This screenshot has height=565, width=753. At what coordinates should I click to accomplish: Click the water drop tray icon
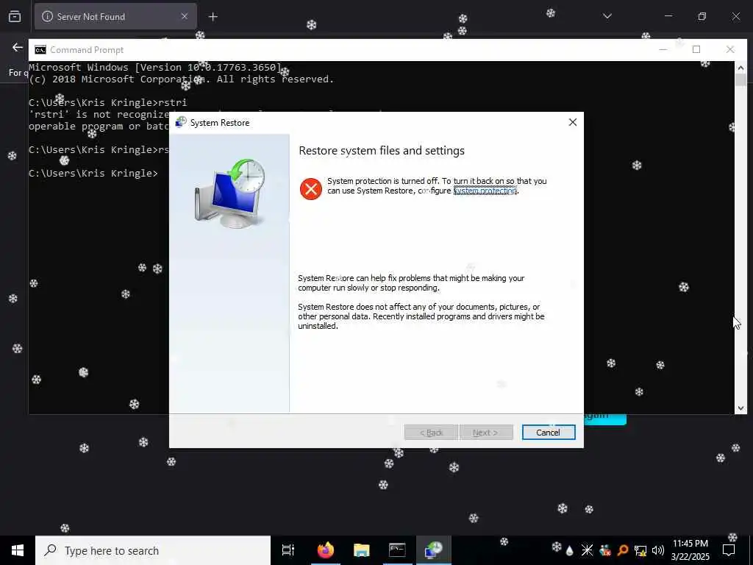click(x=570, y=550)
